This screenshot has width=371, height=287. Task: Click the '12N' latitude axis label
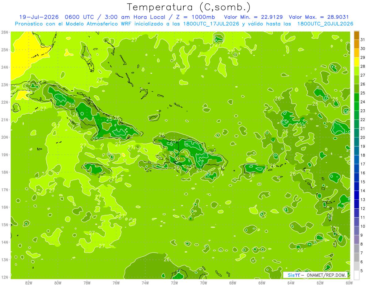pyautogui.click(x=5, y=277)
